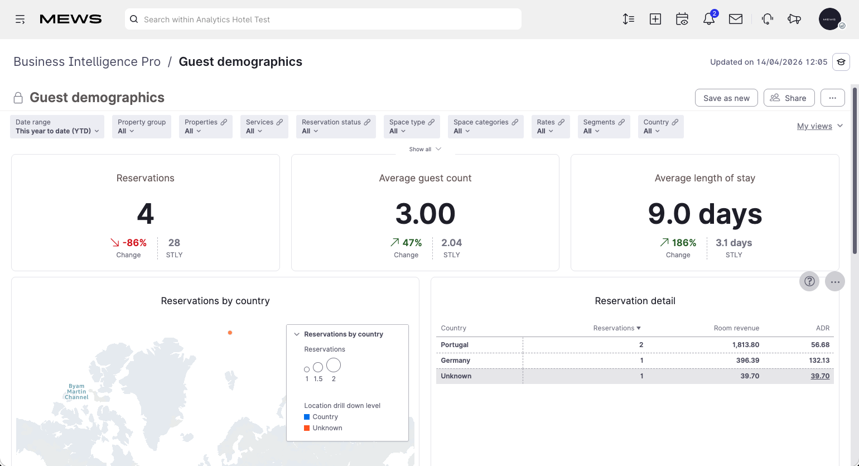
Task: Open the gray round ellipsis options button
Action: pos(835,282)
